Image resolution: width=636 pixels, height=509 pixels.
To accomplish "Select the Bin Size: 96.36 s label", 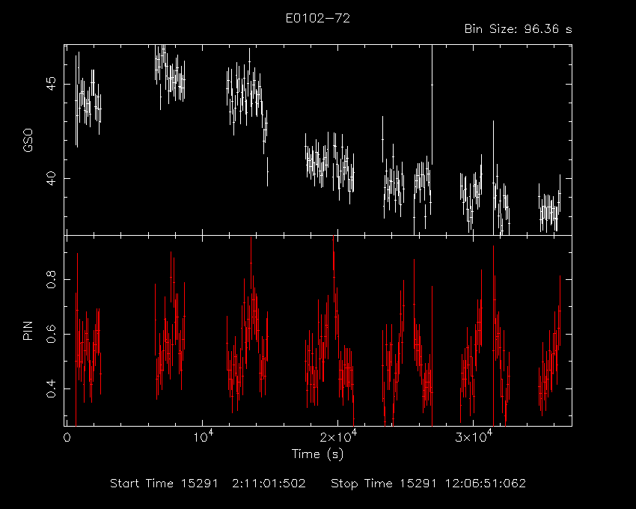I will (518, 29).
